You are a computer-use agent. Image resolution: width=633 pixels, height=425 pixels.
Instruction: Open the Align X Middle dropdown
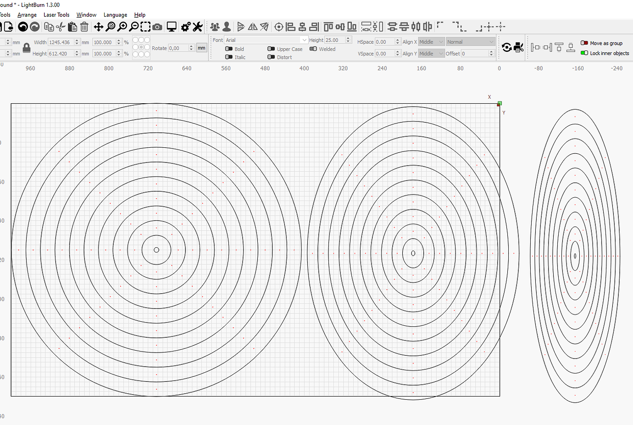[x=430, y=41]
